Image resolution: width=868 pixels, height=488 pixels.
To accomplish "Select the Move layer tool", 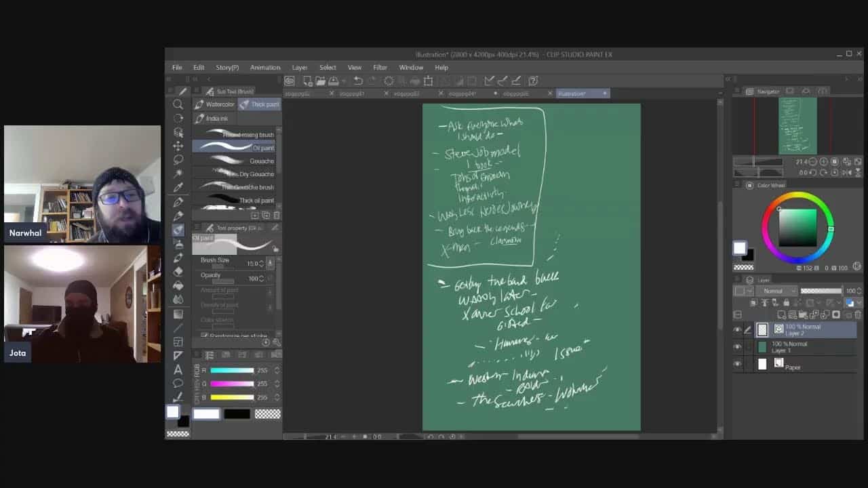I will pos(178,146).
